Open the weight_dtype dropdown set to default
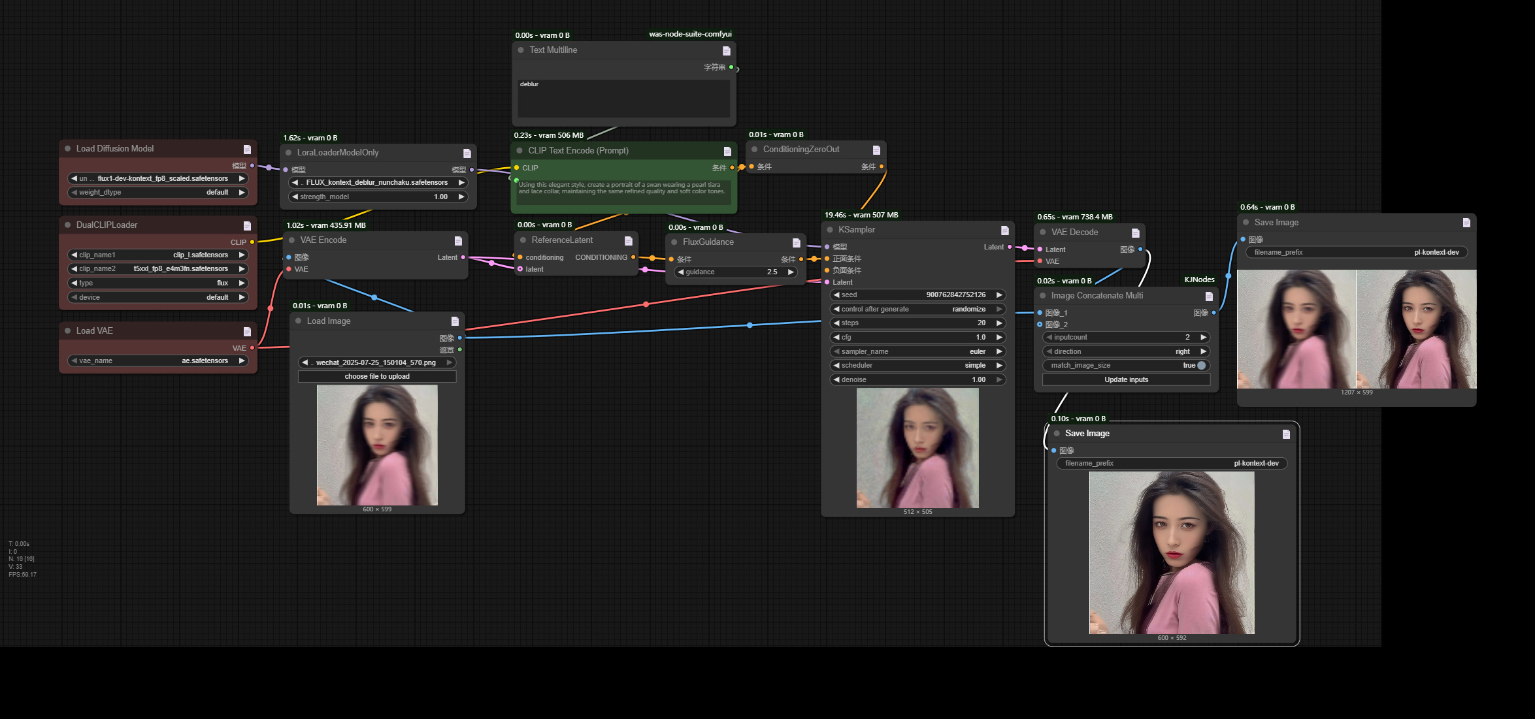 [x=158, y=192]
